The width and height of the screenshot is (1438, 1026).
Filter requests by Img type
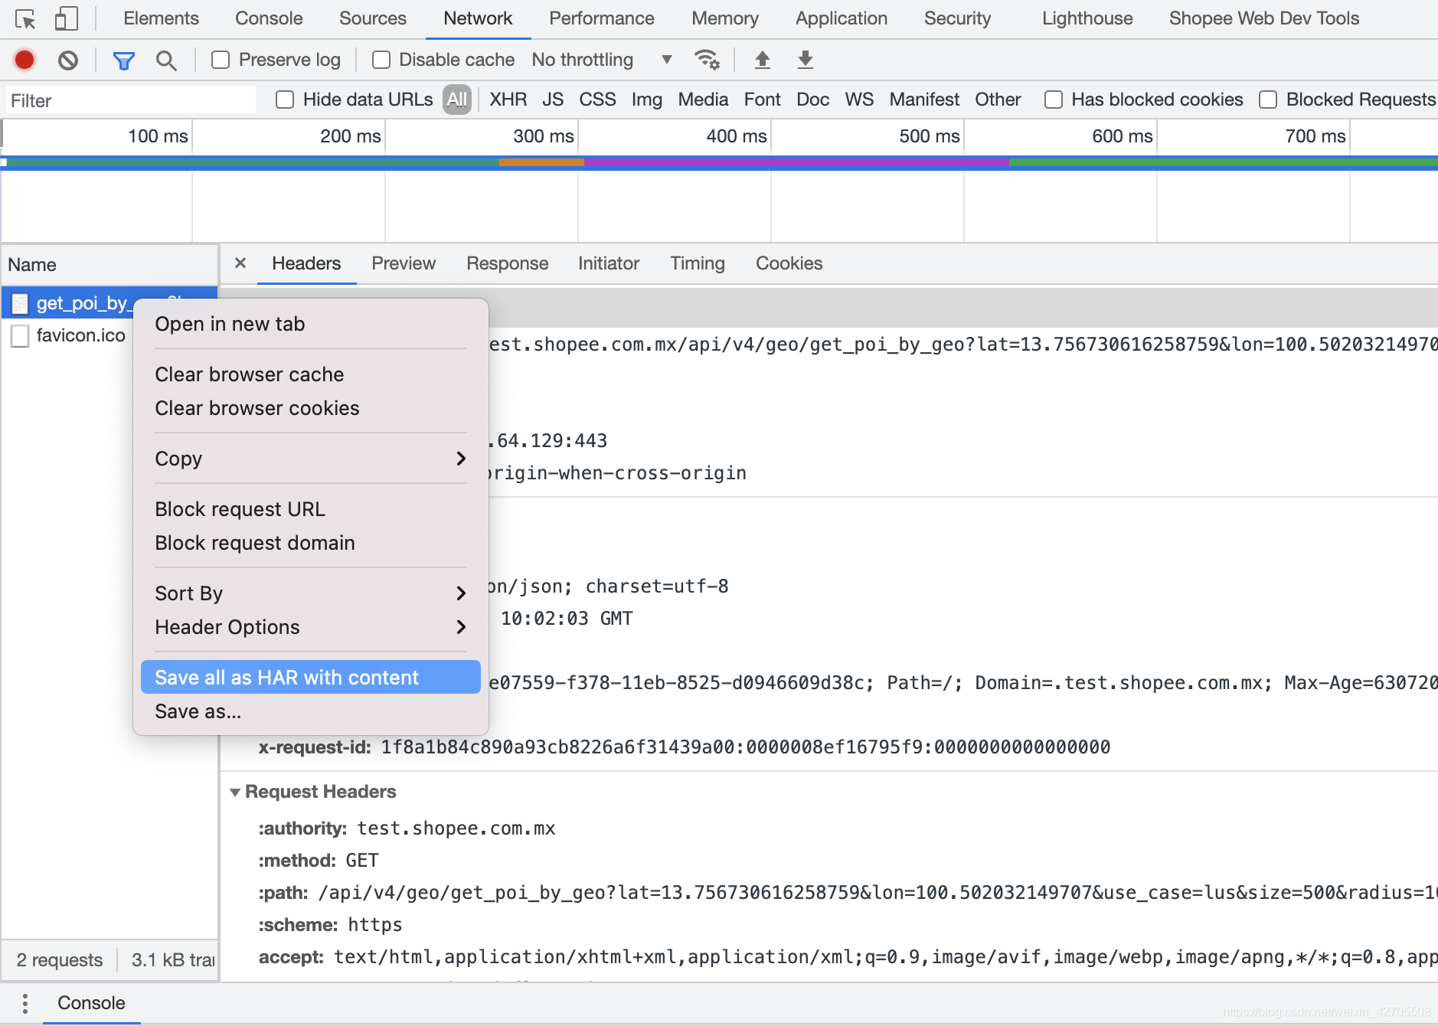point(647,100)
